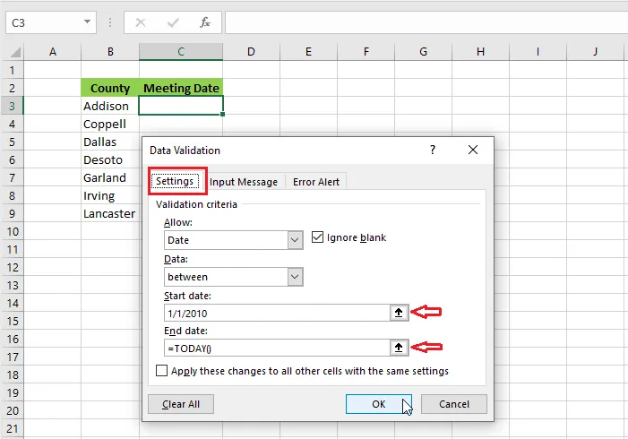Select column B header

click(110, 52)
